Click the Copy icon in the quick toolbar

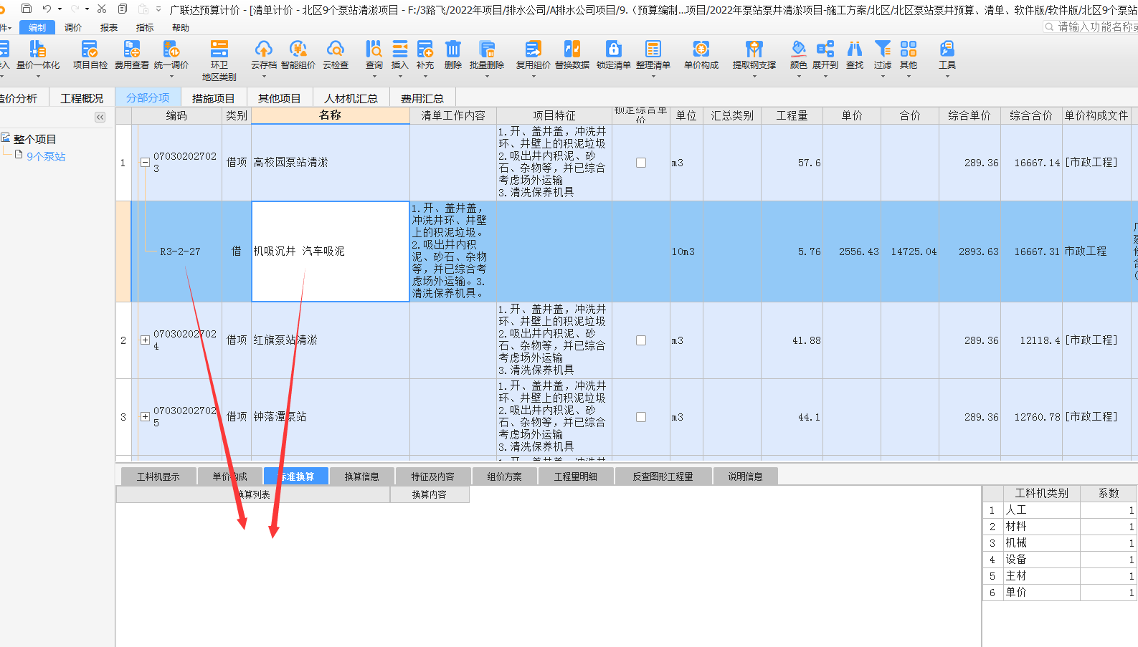123,9
